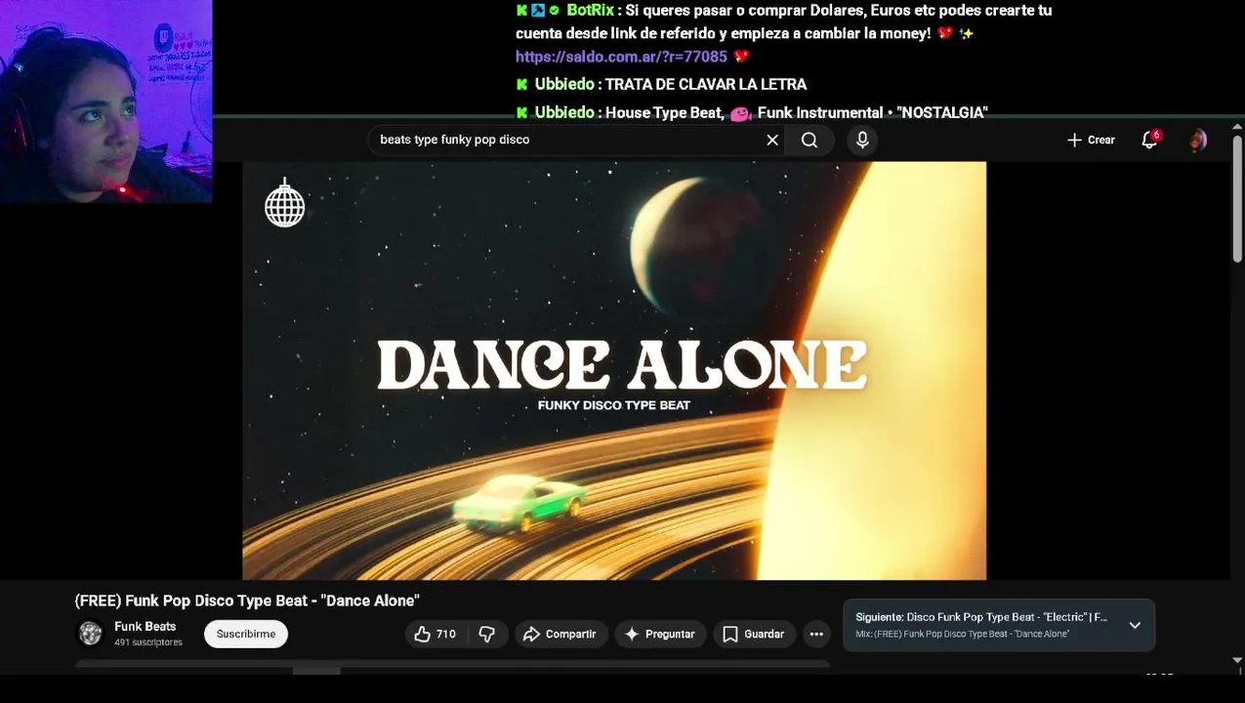Click the Preguntar button

(x=660, y=634)
